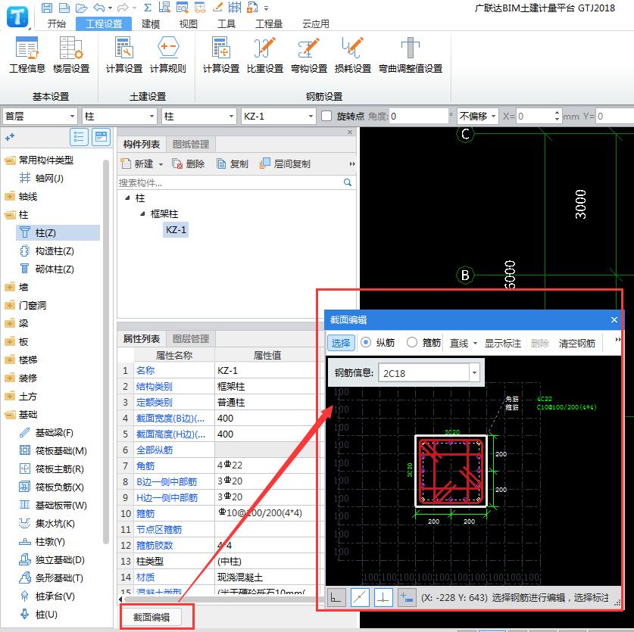Click the 截面编辑 button
Viewport: 634px width, 632px height.
tap(157, 617)
